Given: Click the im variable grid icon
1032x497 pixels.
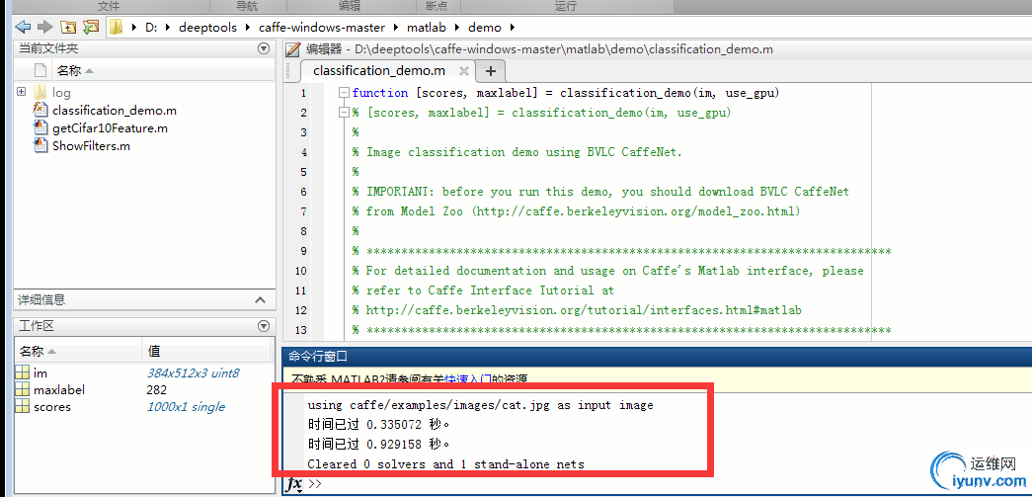Looking at the screenshot, I should [x=22, y=373].
